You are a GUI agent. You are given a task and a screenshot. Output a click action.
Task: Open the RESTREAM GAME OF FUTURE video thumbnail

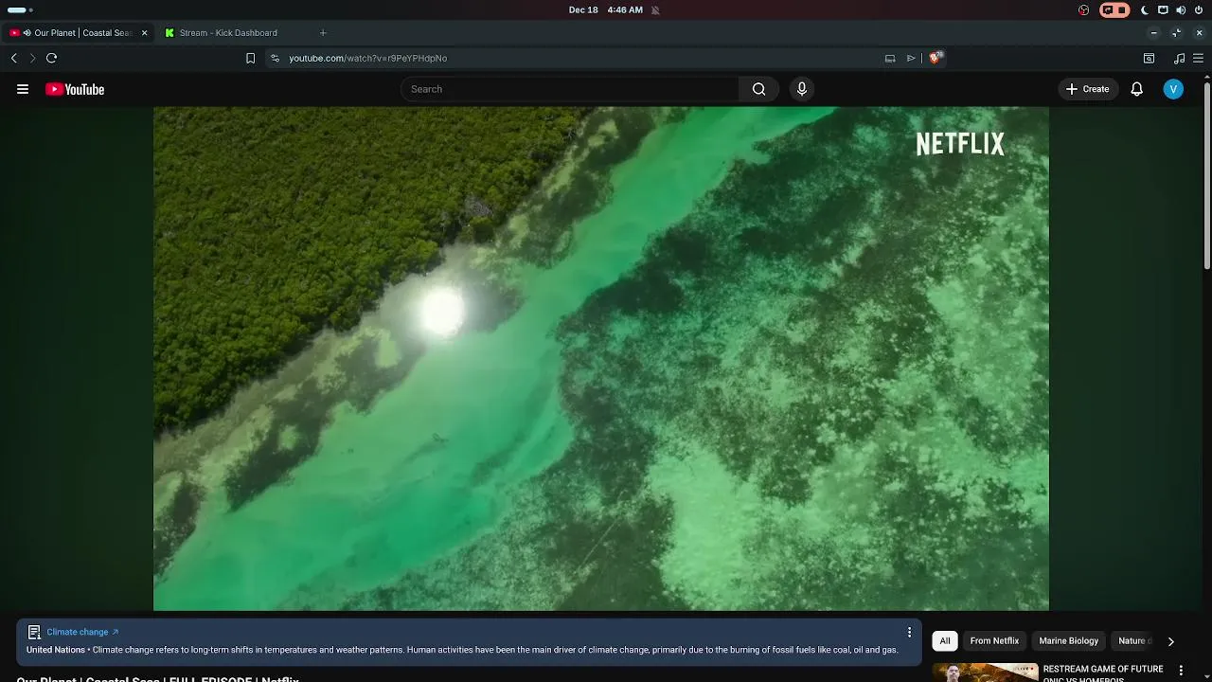(x=985, y=673)
